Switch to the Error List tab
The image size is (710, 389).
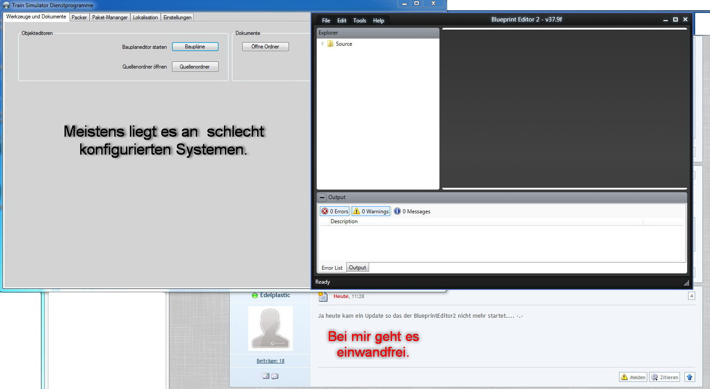[x=332, y=268]
